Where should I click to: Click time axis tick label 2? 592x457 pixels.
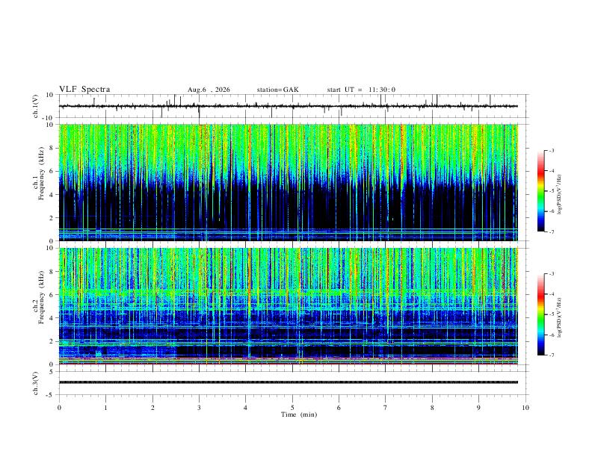152,408
